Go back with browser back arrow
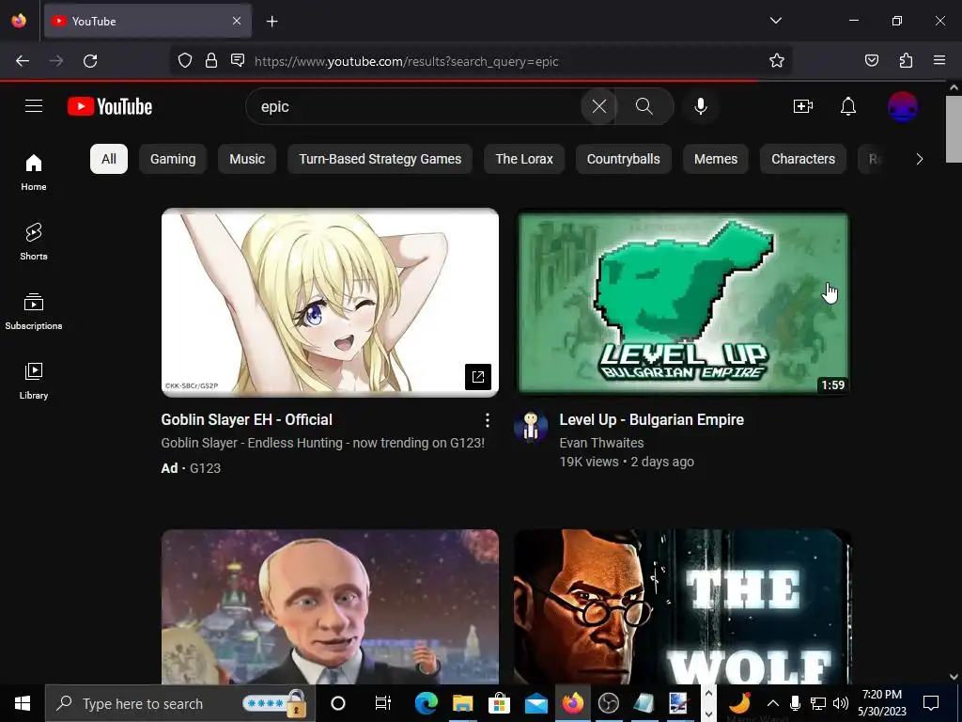Screen dimensions: 962x722 (23, 61)
